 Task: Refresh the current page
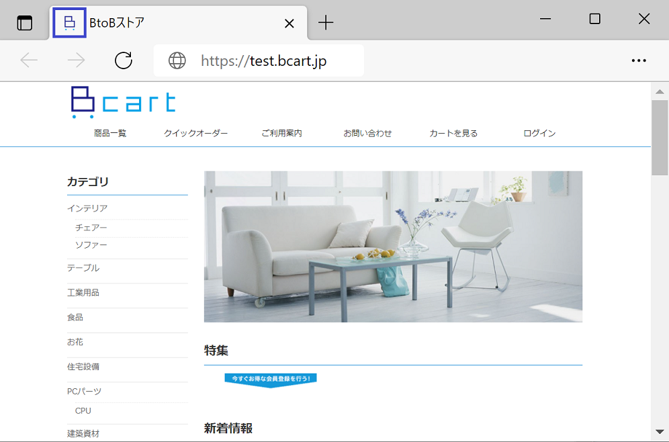[x=124, y=60]
